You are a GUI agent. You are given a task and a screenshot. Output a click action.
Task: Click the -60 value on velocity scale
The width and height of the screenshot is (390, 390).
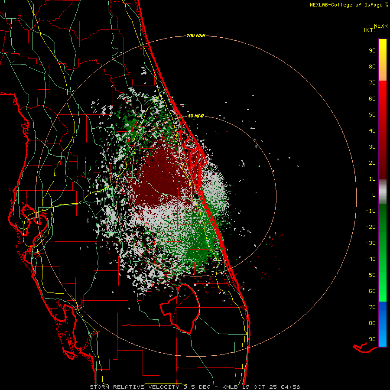click(370, 291)
